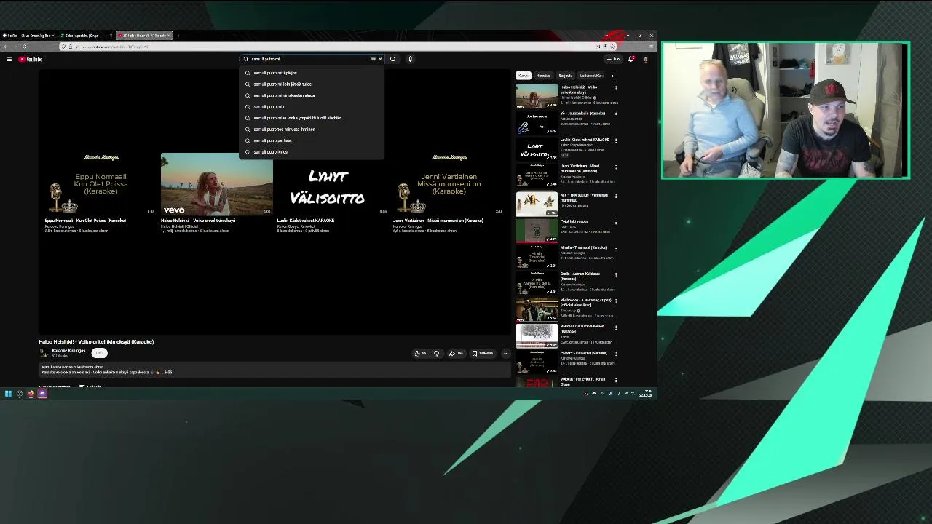932x524 pixels.
Task: Reload the page in browser toolbar
Action: point(24,47)
